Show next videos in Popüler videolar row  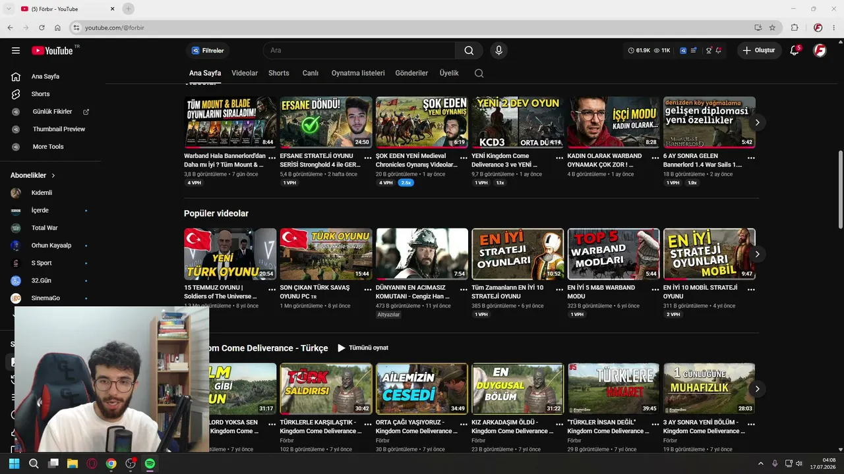tap(757, 254)
